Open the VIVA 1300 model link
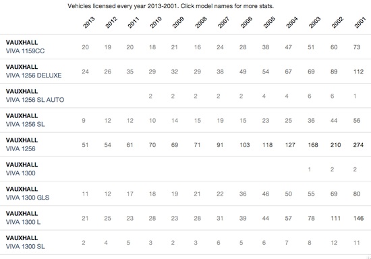 21,173
